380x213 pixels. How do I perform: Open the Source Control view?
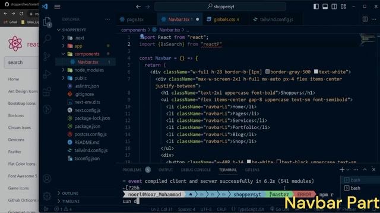(x=47, y=56)
